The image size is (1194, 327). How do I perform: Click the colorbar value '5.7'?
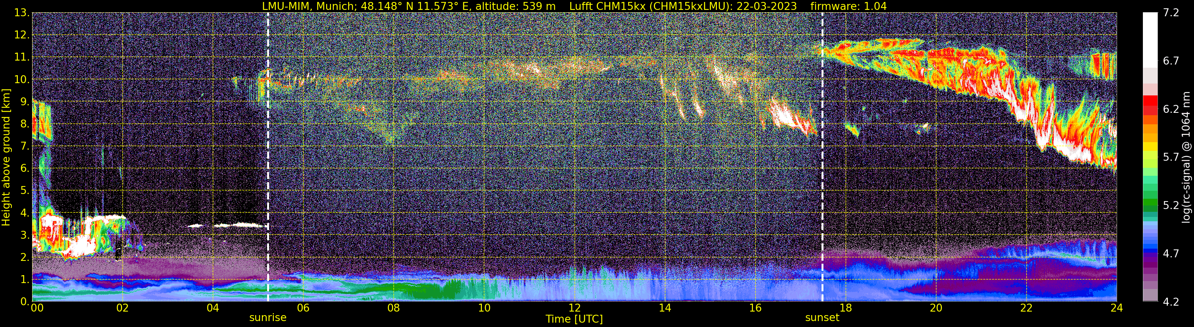coord(1171,157)
